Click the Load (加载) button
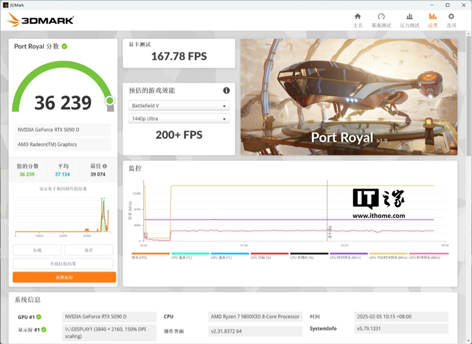The height and width of the screenshot is (344, 472). click(38, 250)
